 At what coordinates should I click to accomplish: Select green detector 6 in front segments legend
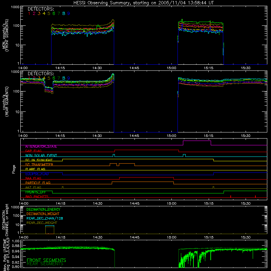click(54, 14)
